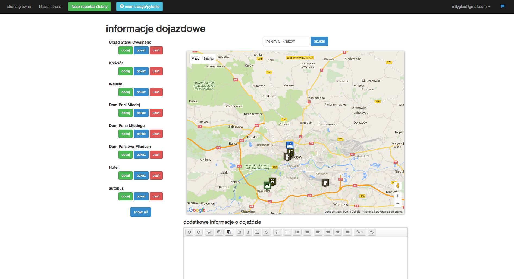Toggle bold formatting
This screenshot has height=279, width=514.
tap(240, 232)
